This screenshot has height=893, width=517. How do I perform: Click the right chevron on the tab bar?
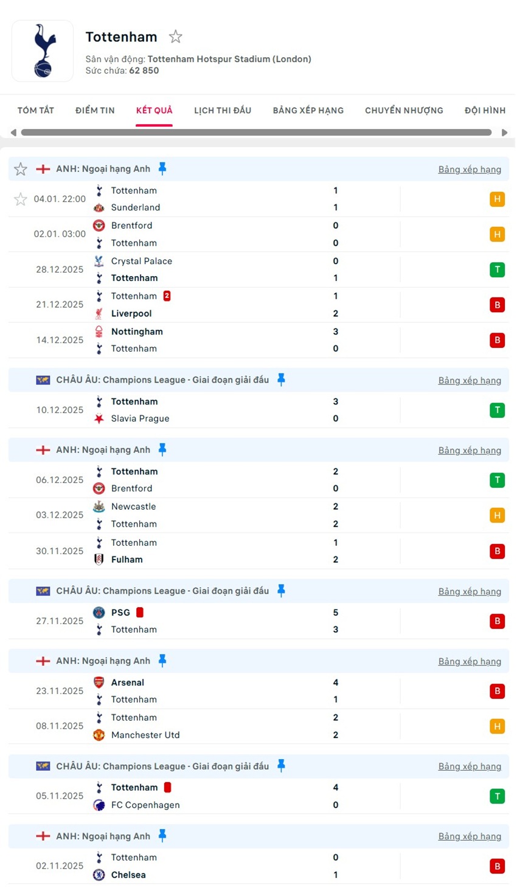(x=504, y=132)
